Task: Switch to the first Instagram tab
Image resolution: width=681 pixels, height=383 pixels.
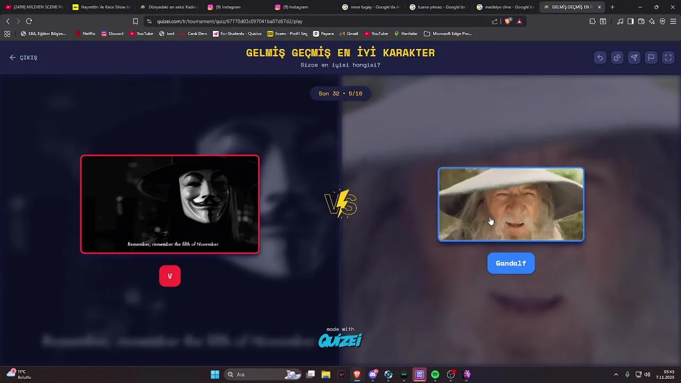Action: coord(236,7)
